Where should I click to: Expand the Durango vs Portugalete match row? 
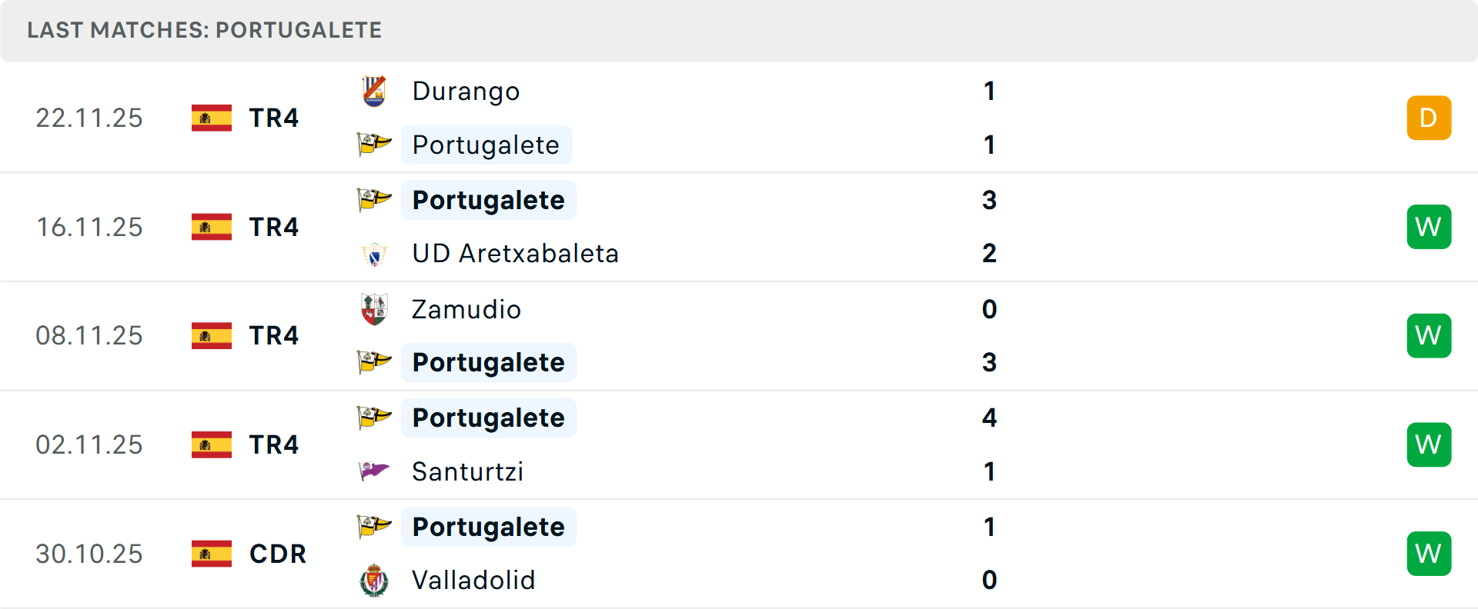[739, 118]
